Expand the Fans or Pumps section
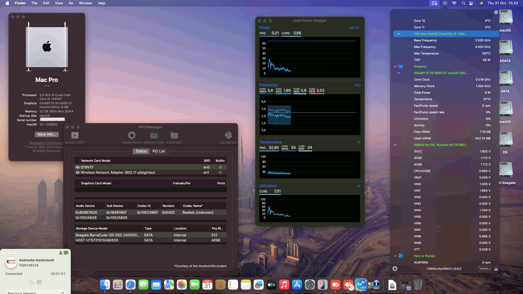This screenshot has height=294, width=523. (x=395, y=256)
